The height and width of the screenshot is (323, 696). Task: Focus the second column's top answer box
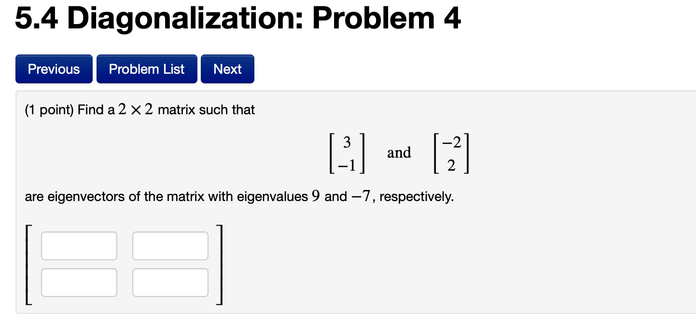[x=170, y=245]
